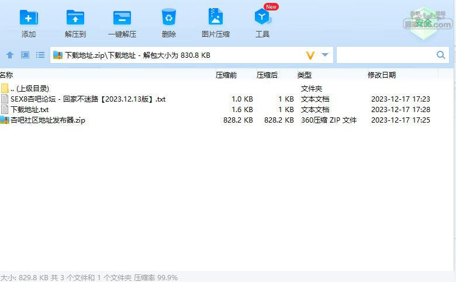The image size is (456, 282).
Task: Switch to list view icon
Action: 40,55
